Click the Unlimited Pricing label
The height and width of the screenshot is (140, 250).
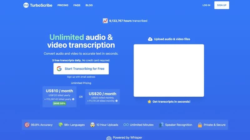point(81,83)
